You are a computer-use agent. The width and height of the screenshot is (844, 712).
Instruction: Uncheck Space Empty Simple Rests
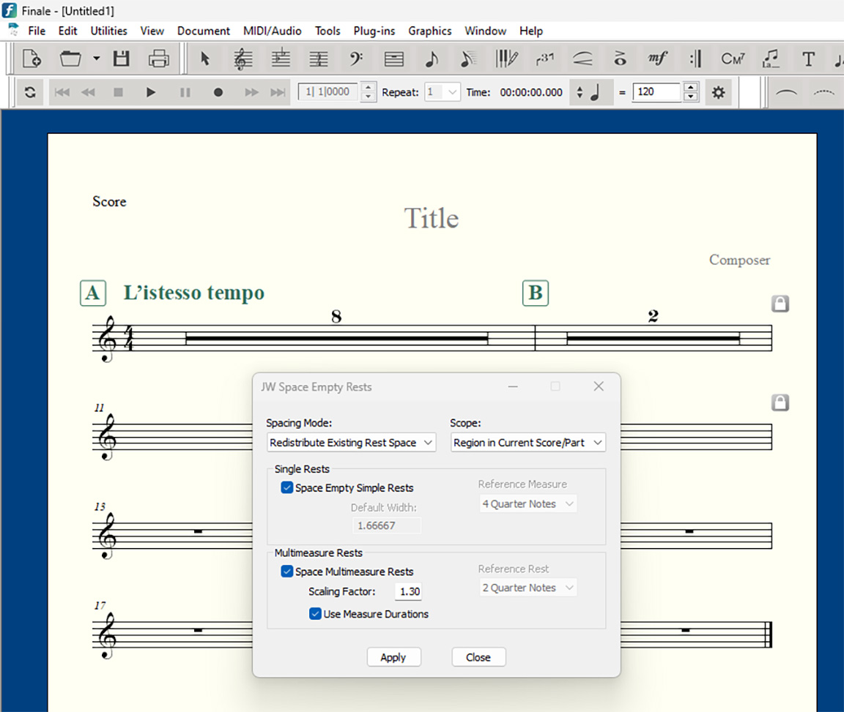click(287, 488)
